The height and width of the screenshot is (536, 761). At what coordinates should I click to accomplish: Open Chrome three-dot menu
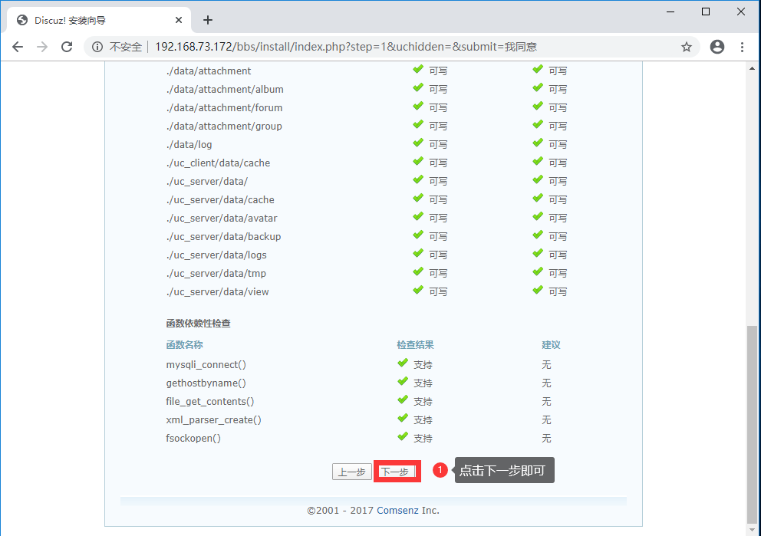pyautogui.click(x=742, y=47)
